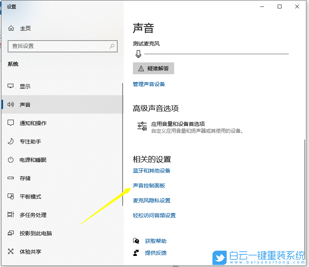
Task: Click the microphone icon under 测试麦克风
Action: 138,54
